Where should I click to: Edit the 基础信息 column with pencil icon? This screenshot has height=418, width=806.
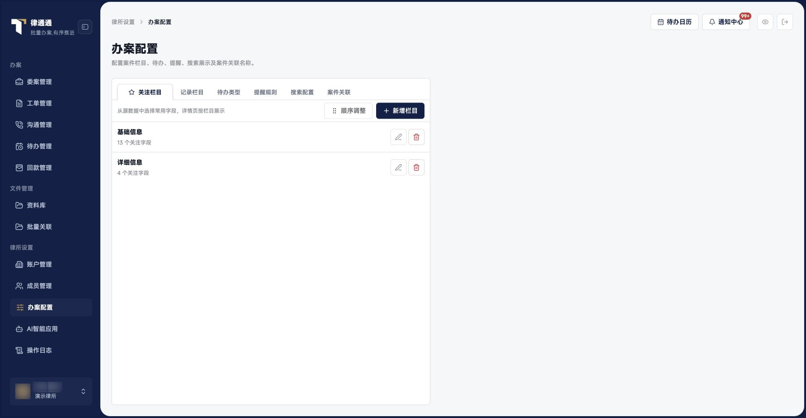399,137
